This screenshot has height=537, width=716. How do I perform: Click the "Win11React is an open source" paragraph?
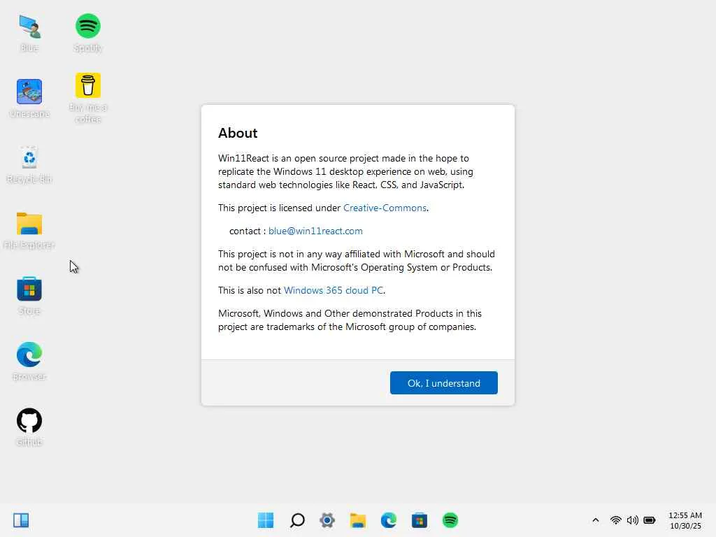tap(345, 171)
